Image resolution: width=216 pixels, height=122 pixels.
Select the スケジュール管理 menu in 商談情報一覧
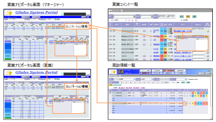point(146,70)
